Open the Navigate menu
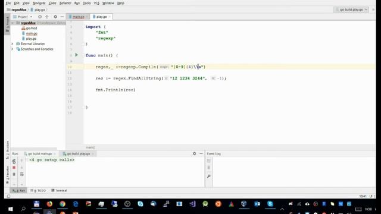This screenshot has height=214, width=381. tap(39, 3)
